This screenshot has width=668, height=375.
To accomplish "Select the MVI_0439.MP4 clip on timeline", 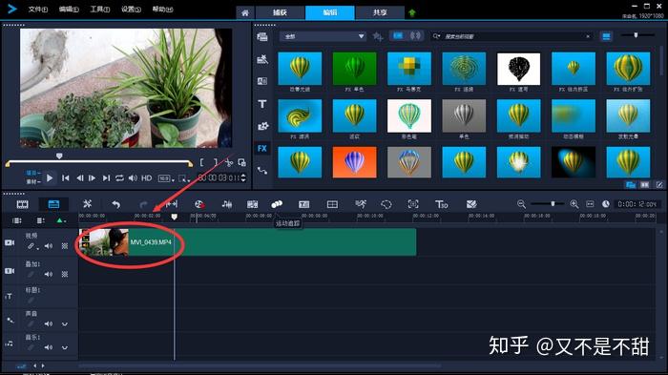I will (x=247, y=242).
